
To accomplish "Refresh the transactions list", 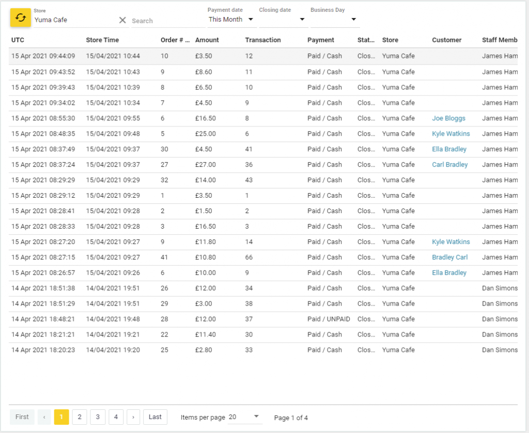I will point(20,18).
